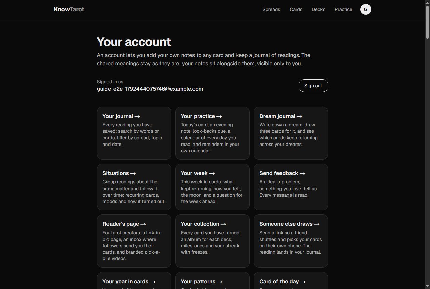Open the Your week card
430x289 pixels.
tap(212, 187)
